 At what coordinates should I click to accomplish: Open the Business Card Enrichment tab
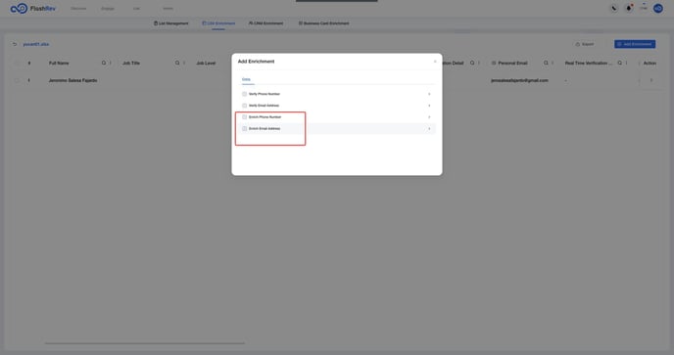[323, 23]
